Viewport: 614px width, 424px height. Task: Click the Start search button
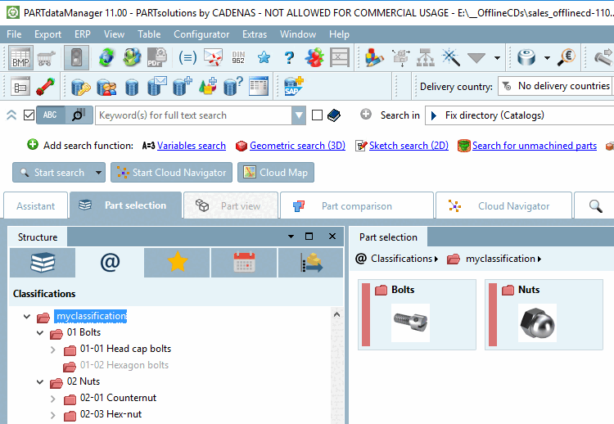pyautogui.click(x=52, y=172)
